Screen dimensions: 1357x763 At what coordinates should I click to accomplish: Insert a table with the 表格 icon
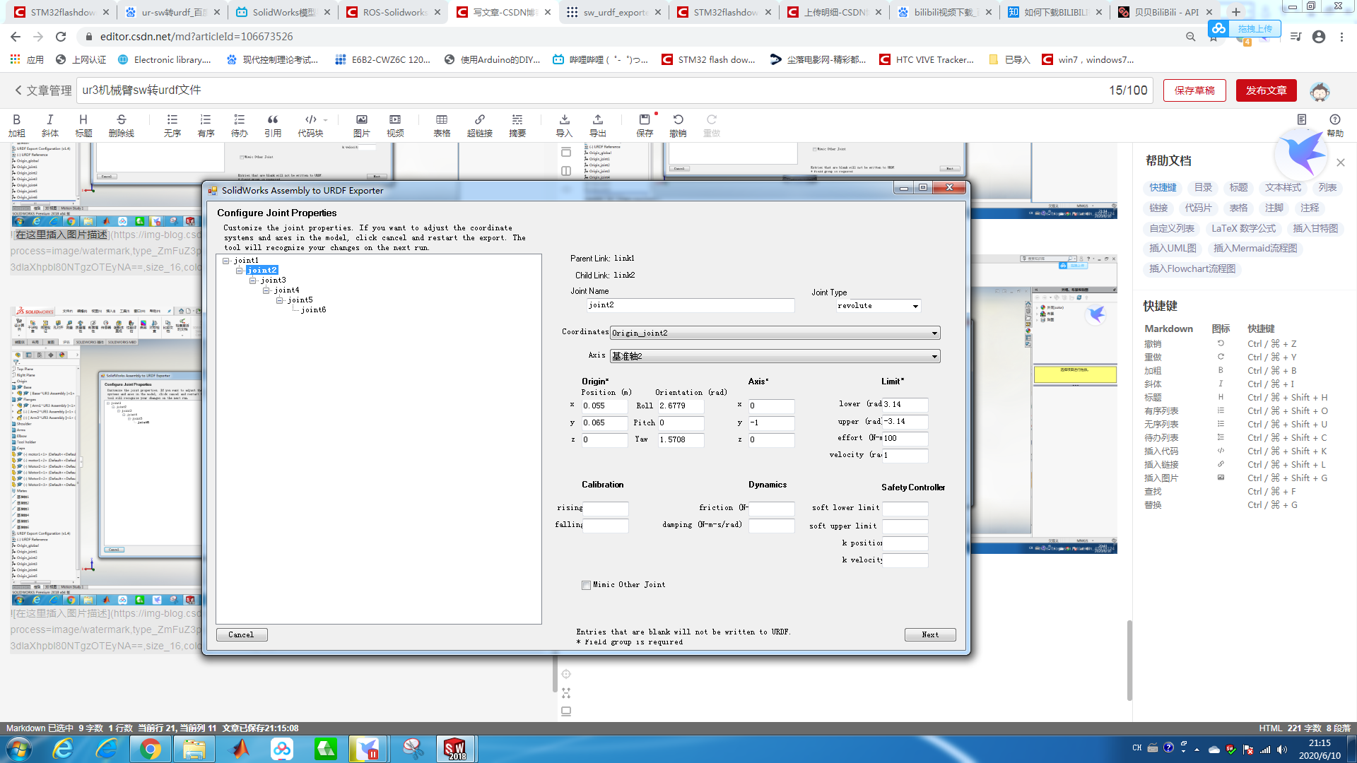pos(442,124)
